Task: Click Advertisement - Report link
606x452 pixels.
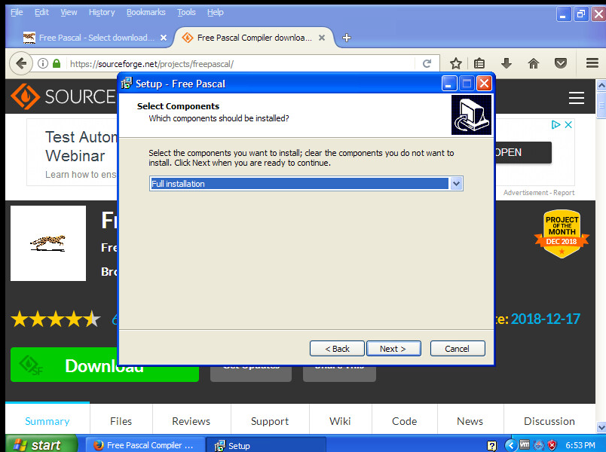Action: (539, 192)
